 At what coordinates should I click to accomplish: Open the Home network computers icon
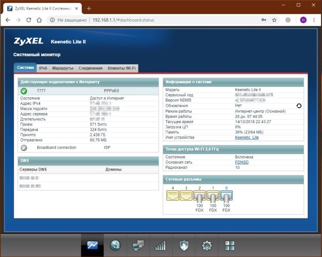(138, 245)
